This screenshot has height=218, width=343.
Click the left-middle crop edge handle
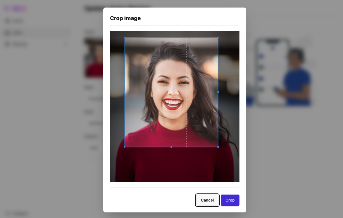click(x=125, y=92)
